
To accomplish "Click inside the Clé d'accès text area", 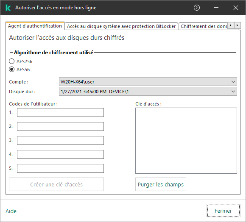I will (x=186, y=141).
